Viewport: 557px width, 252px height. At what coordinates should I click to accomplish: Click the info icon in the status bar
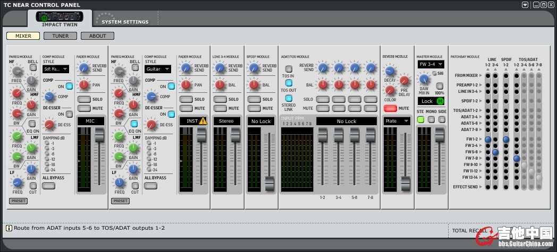point(9,228)
